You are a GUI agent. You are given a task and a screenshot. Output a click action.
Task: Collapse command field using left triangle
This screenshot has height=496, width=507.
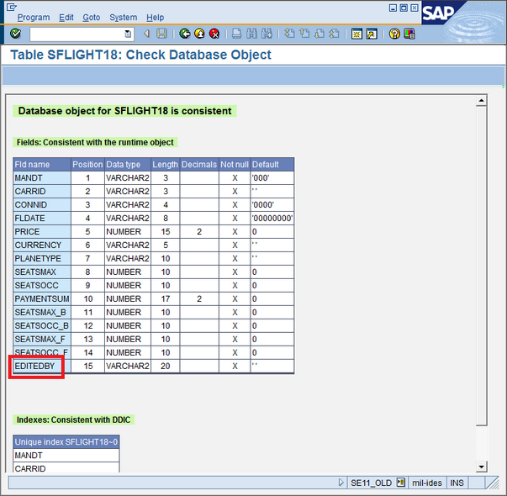click(x=147, y=34)
